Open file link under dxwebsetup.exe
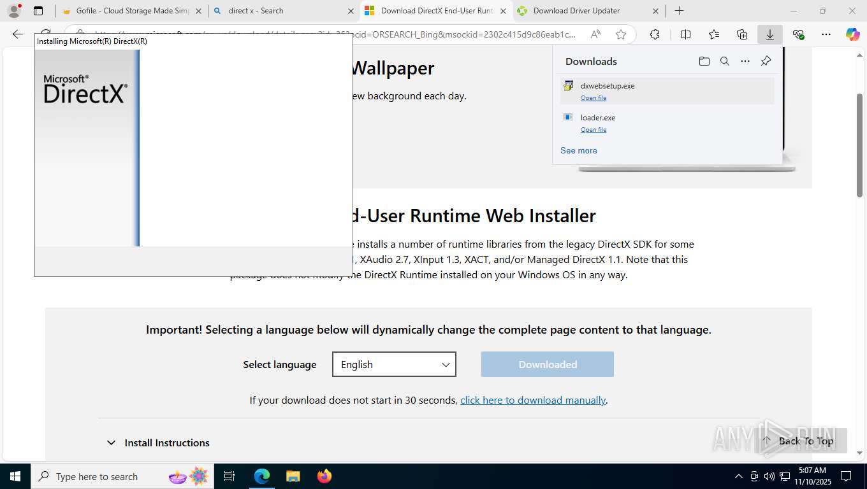This screenshot has width=867, height=489. (x=594, y=98)
